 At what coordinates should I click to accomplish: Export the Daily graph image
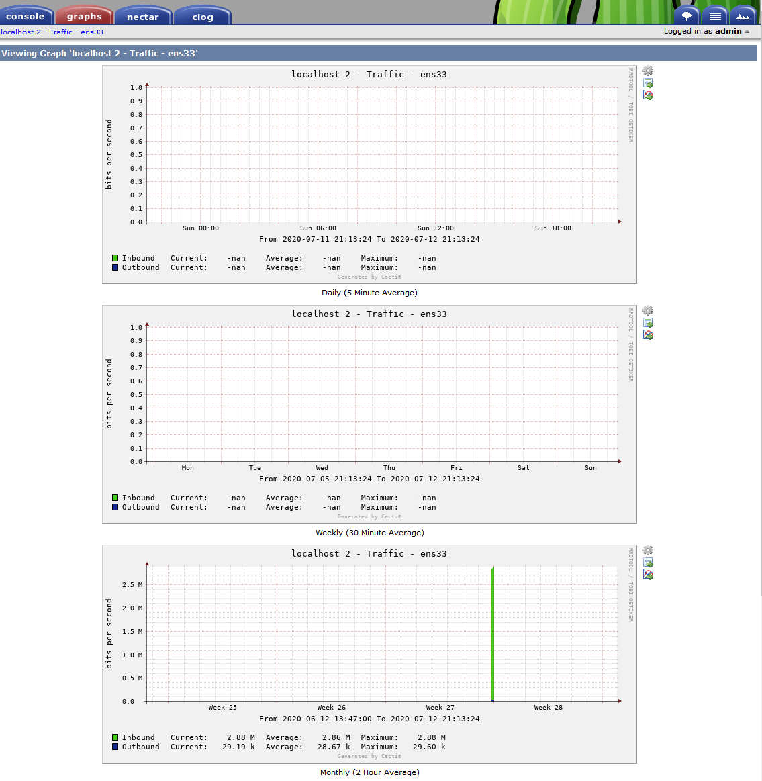pos(647,95)
